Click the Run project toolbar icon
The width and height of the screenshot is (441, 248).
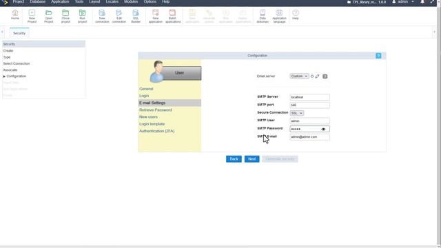coord(83,17)
